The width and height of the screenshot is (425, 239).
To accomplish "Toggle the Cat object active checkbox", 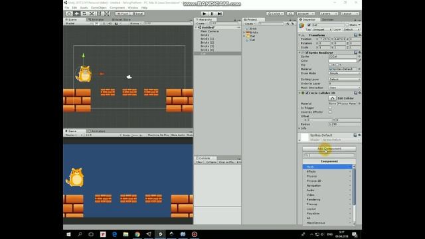I will coord(309,25).
